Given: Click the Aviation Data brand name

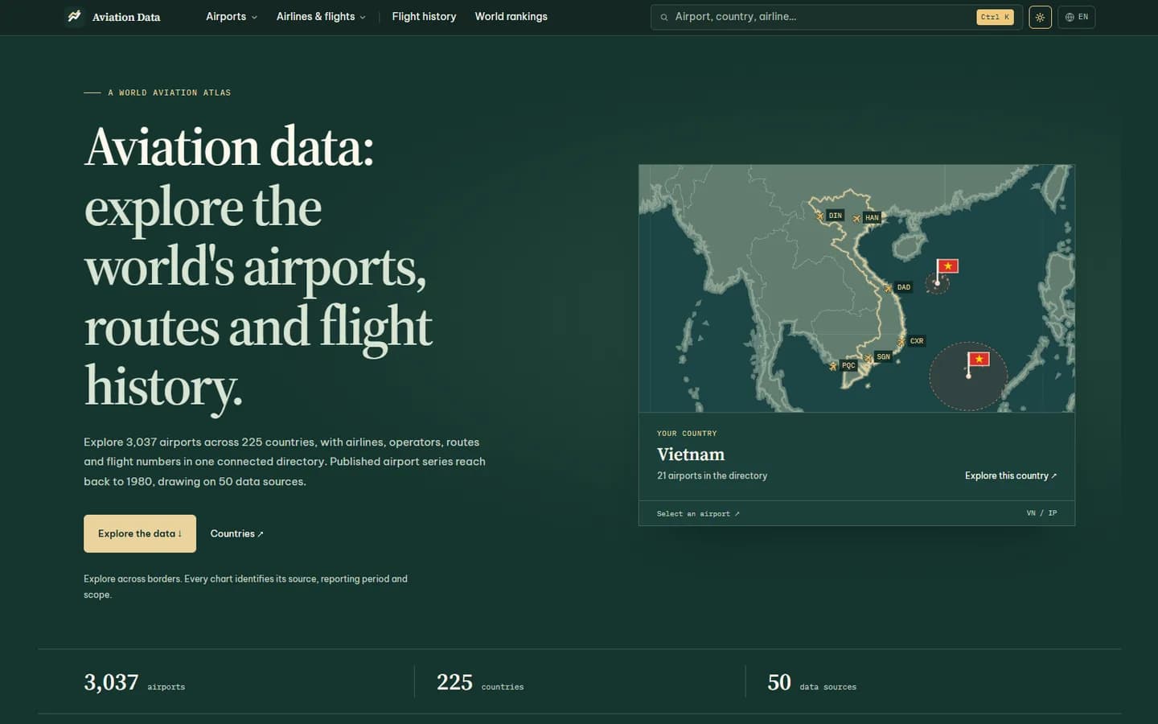Looking at the screenshot, I should click(126, 17).
